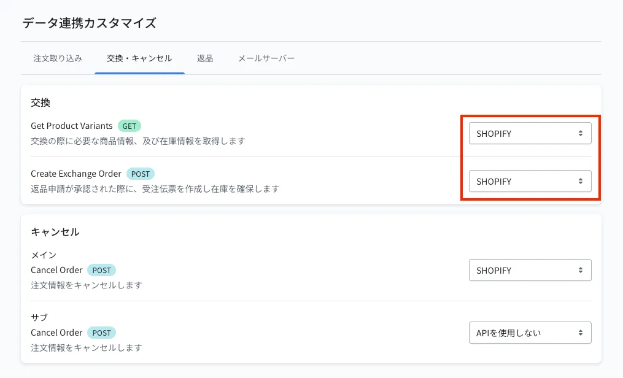Switch to the 注文取り込み tab

(x=58, y=58)
